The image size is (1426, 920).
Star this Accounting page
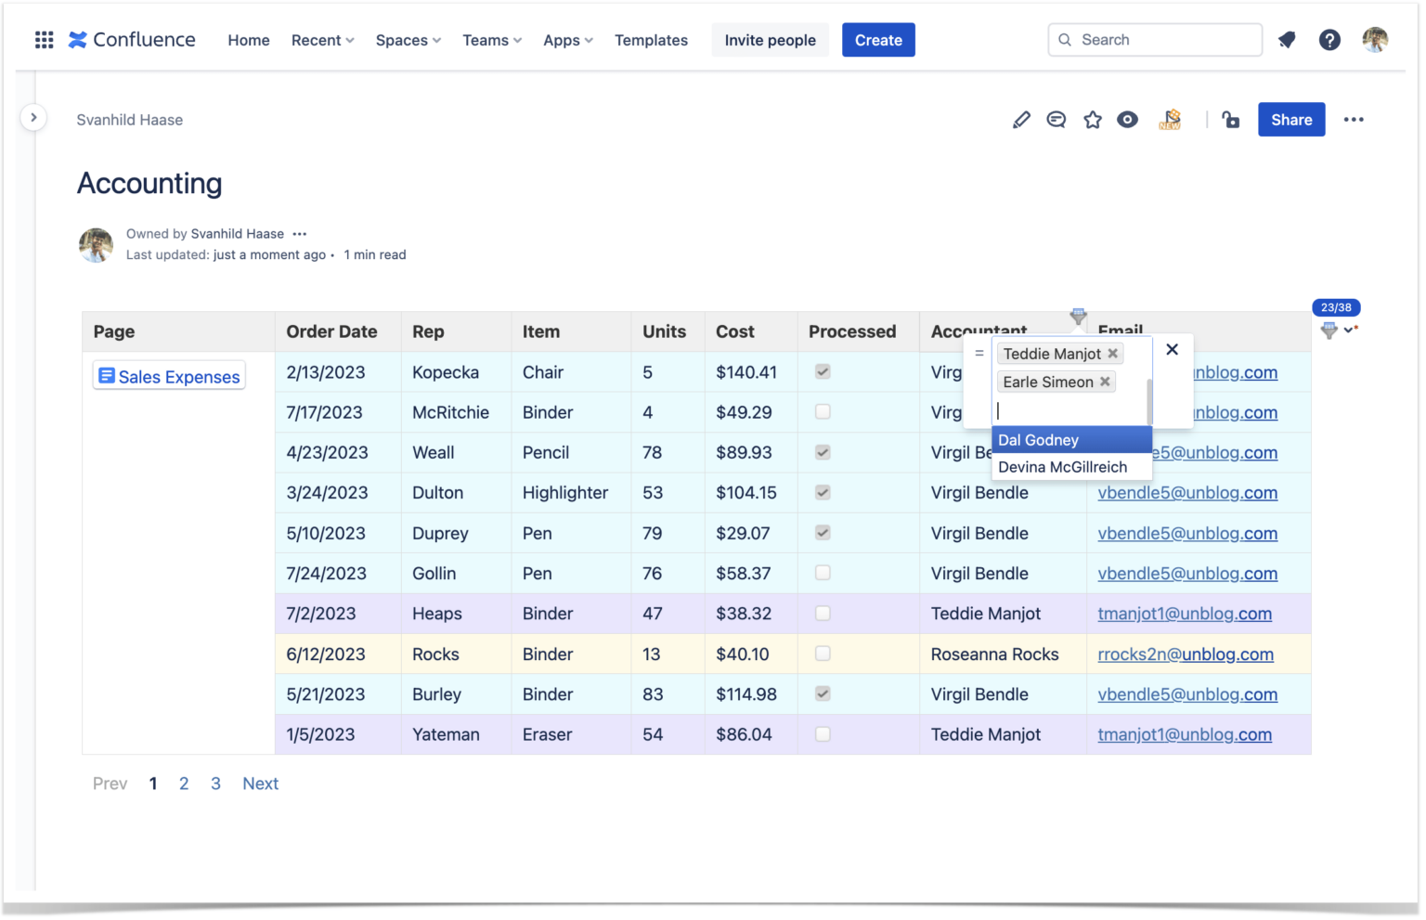pyautogui.click(x=1092, y=119)
